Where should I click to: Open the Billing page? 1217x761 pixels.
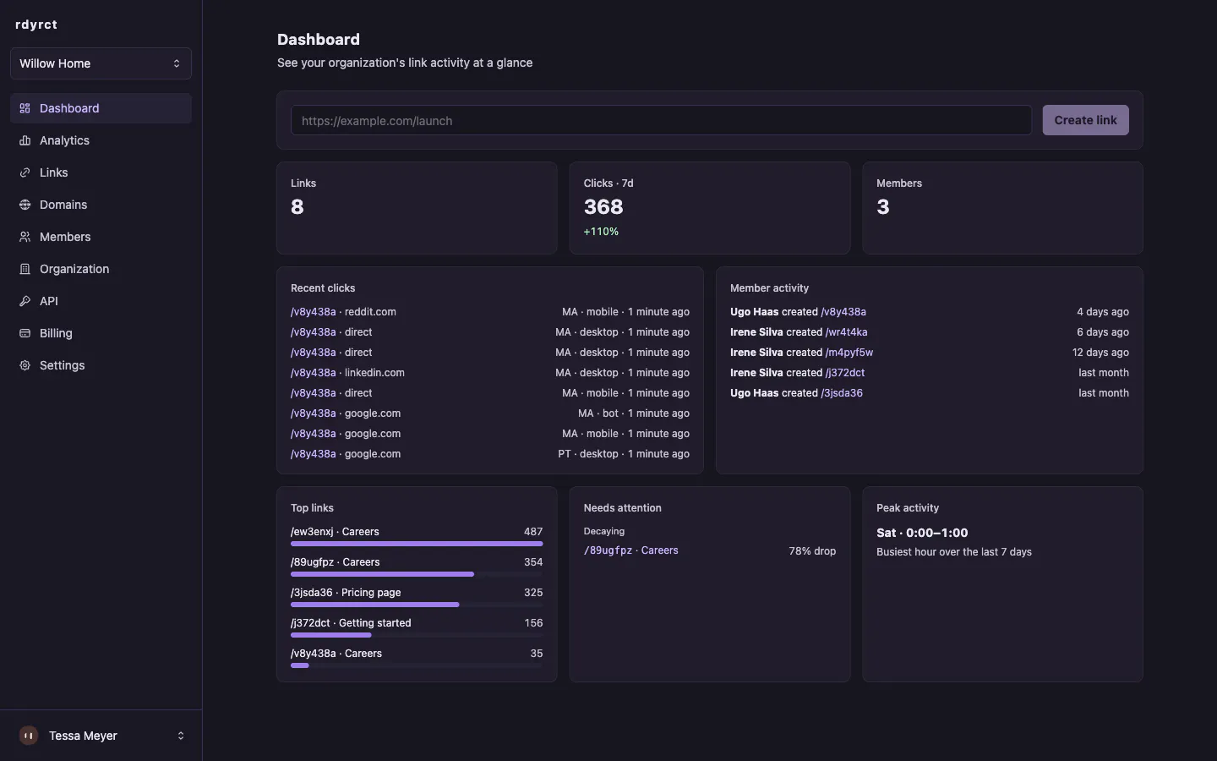pyautogui.click(x=101, y=333)
